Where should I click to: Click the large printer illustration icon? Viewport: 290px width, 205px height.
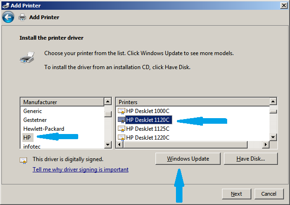(27, 57)
